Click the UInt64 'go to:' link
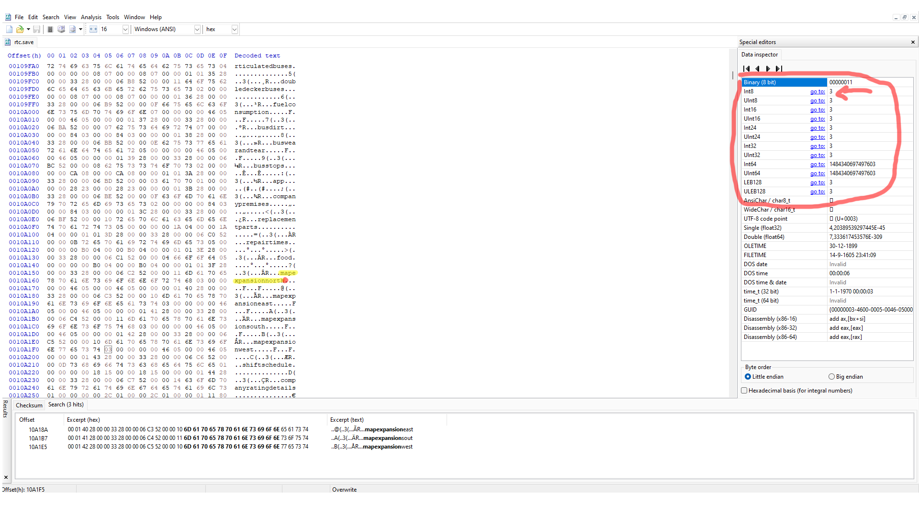Image resolution: width=919 pixels, height=517 pixels. (x=817, y=173)
